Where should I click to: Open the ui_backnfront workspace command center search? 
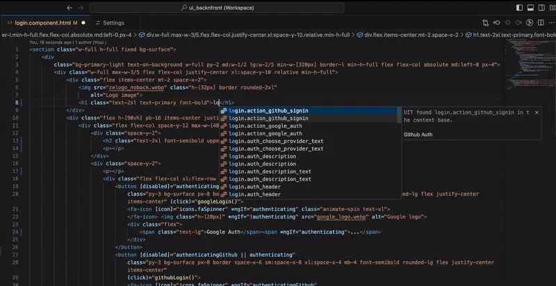click(x=217, y=8)
